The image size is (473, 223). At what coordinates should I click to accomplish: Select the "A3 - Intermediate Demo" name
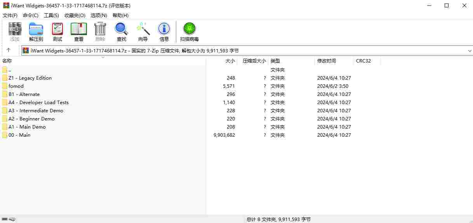(x=36, y=111)
